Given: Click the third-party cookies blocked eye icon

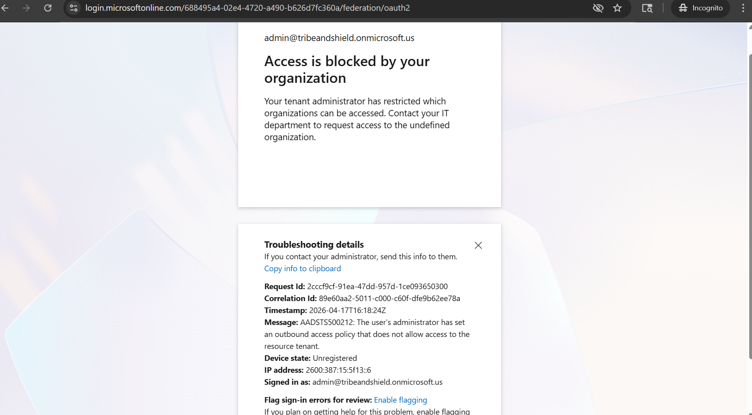Looking at the screenshot, I should [598, 8].
